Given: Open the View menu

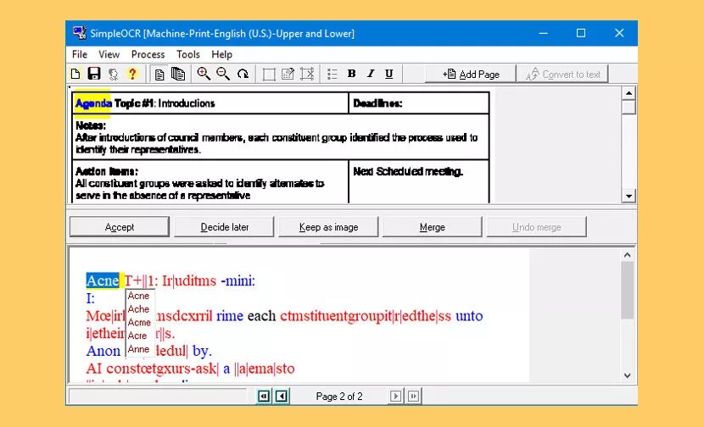Looking at the screenshot, I should 109,54.
